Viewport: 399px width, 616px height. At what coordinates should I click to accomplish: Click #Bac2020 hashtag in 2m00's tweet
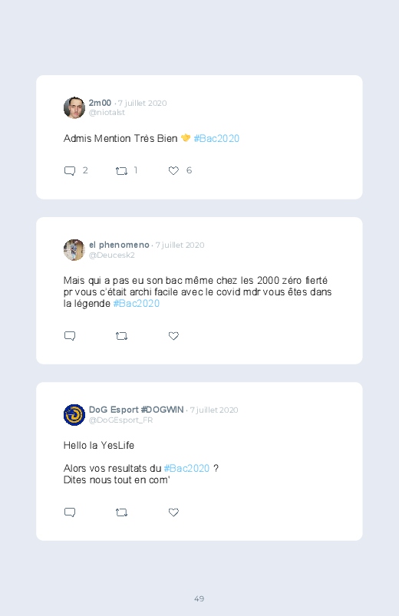point(216,138)
